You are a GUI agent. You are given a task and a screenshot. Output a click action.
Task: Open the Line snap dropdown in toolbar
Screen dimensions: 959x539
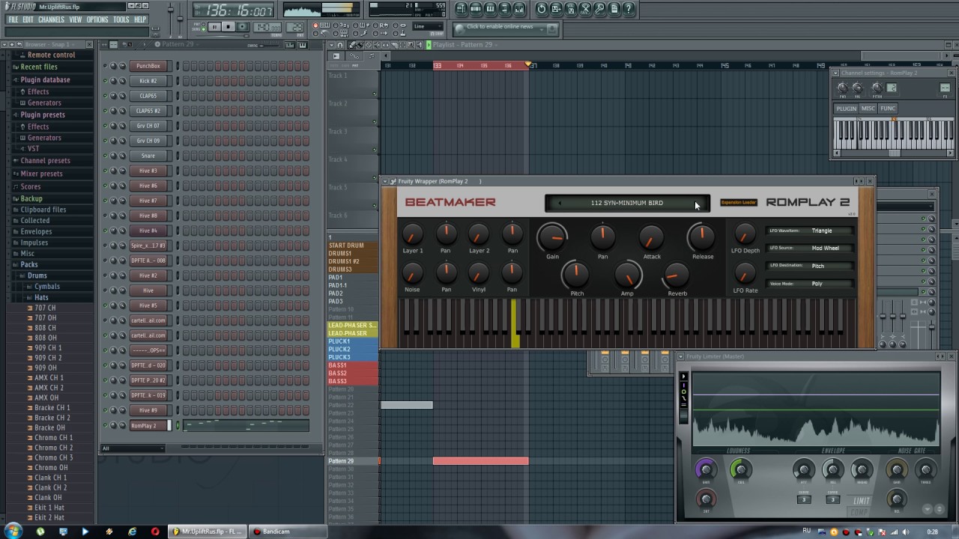pyautogui.click(x=428, y=26)
